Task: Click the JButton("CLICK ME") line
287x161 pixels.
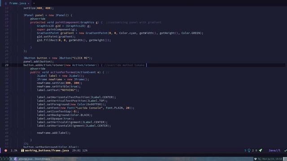Action: (x=58, y=58)
